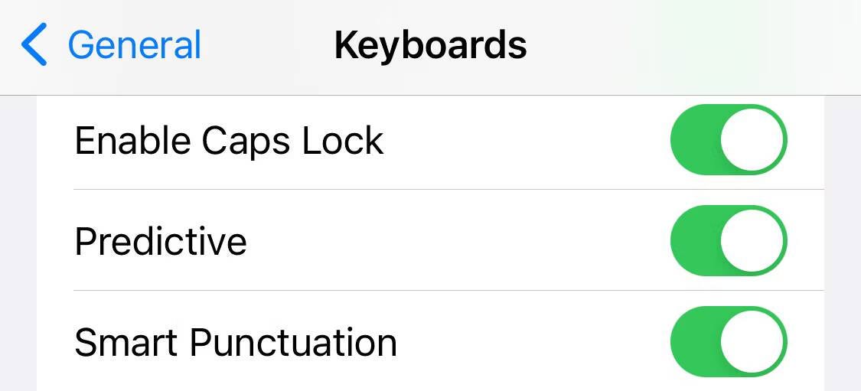The height and width of the screenshot is (391, 861).
Task: Tap the Smart Punctuation label text
Action: [x=236, y=343]
